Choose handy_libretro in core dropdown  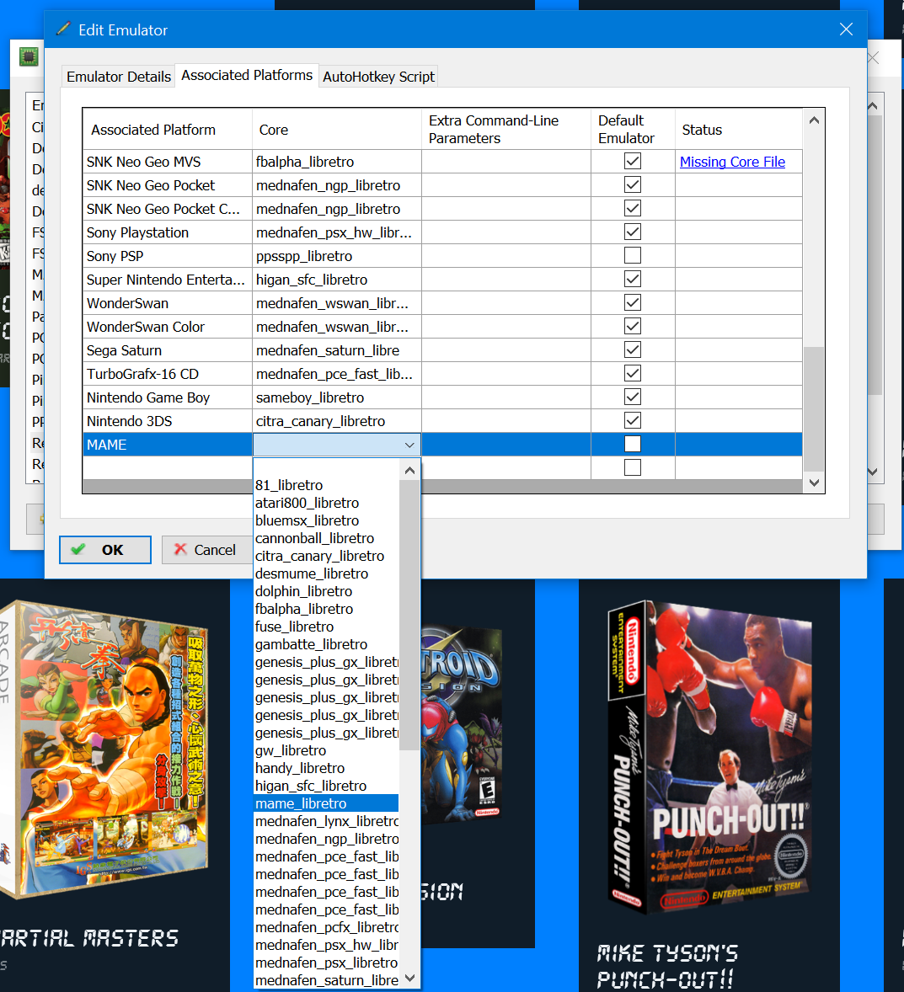coord(325,768)
